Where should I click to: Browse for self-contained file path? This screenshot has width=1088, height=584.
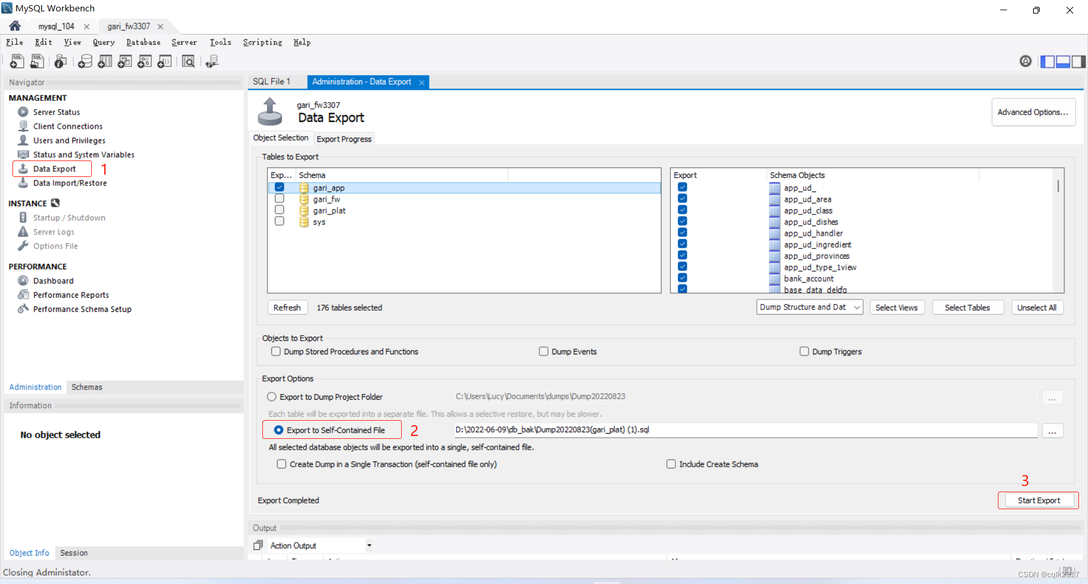pyautogui.click(x=1052, y=430)
